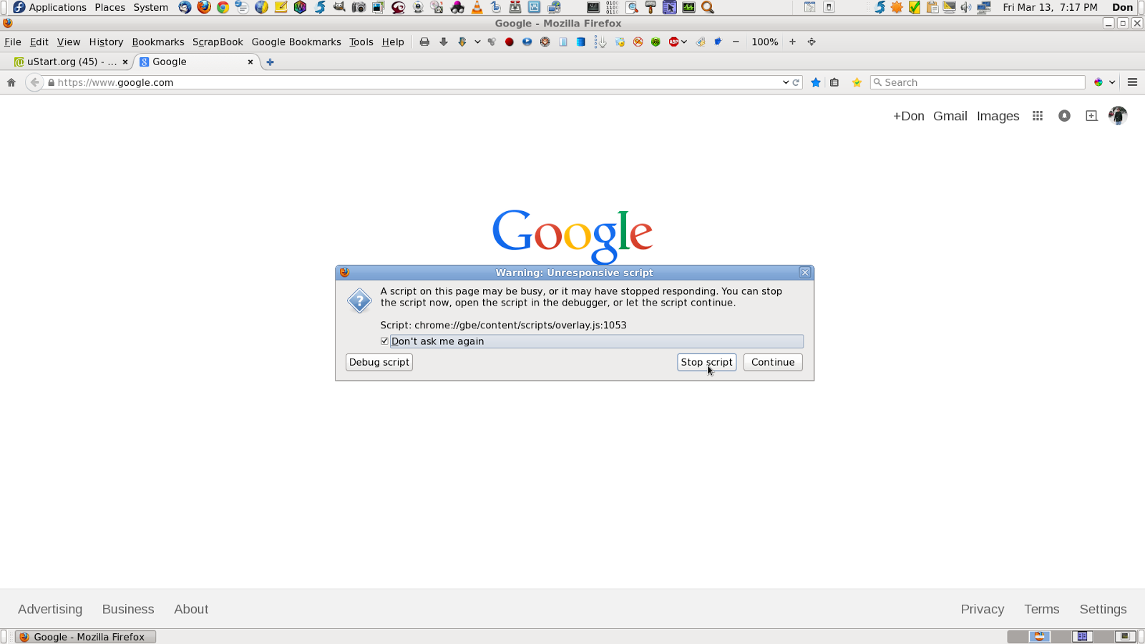Open the File menu

click(x=13, y=42)
